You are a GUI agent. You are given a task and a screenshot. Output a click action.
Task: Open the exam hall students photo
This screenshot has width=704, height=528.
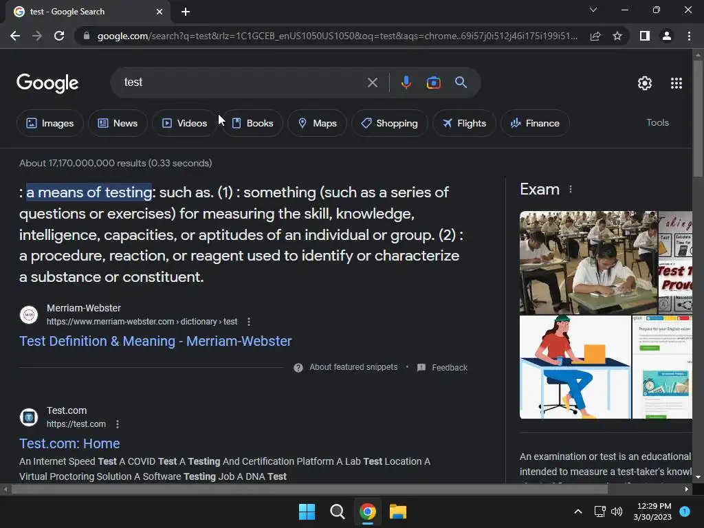[x=588, y=263]
